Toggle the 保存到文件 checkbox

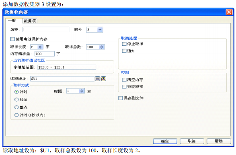(120, 98)
